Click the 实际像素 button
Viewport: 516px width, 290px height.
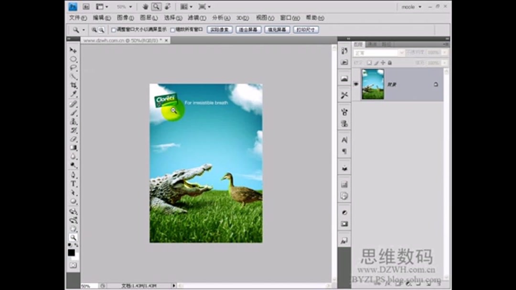(219, 29)
